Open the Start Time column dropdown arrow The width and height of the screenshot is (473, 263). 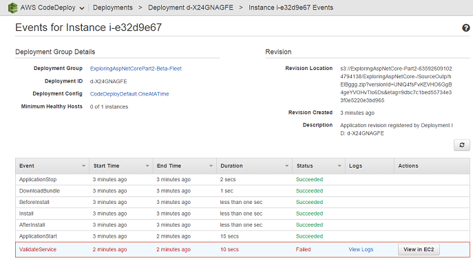click(147, 165)
